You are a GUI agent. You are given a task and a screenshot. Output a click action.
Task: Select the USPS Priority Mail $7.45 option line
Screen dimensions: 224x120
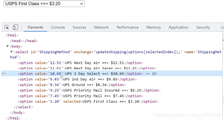pyautogui.click(x=80, y=96)
